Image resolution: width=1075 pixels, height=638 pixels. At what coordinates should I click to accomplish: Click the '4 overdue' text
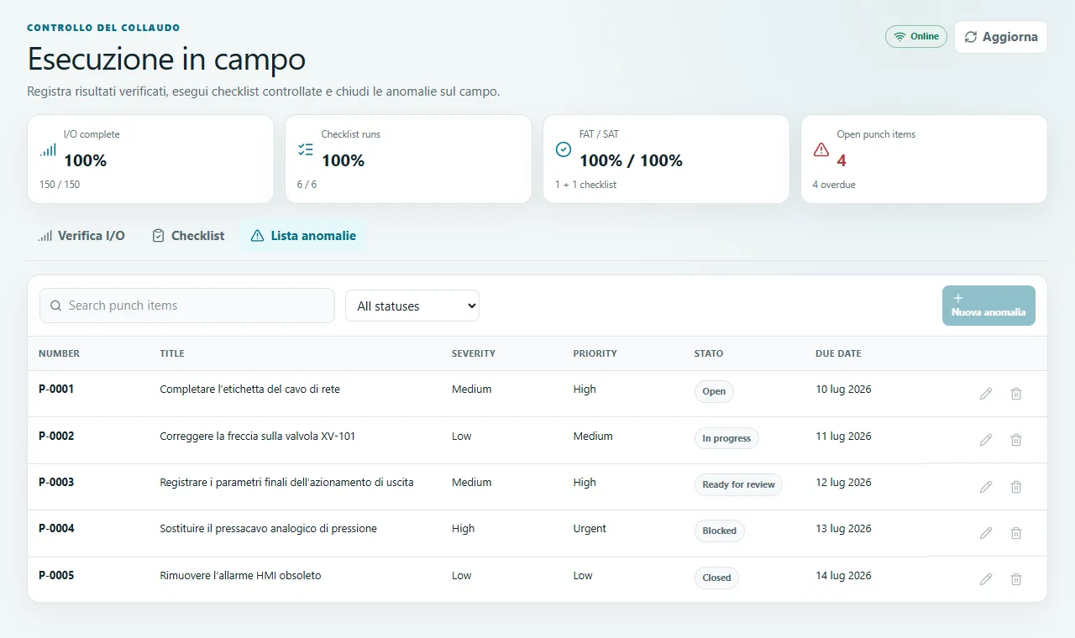pyautogui.click(x=834, y=185)
